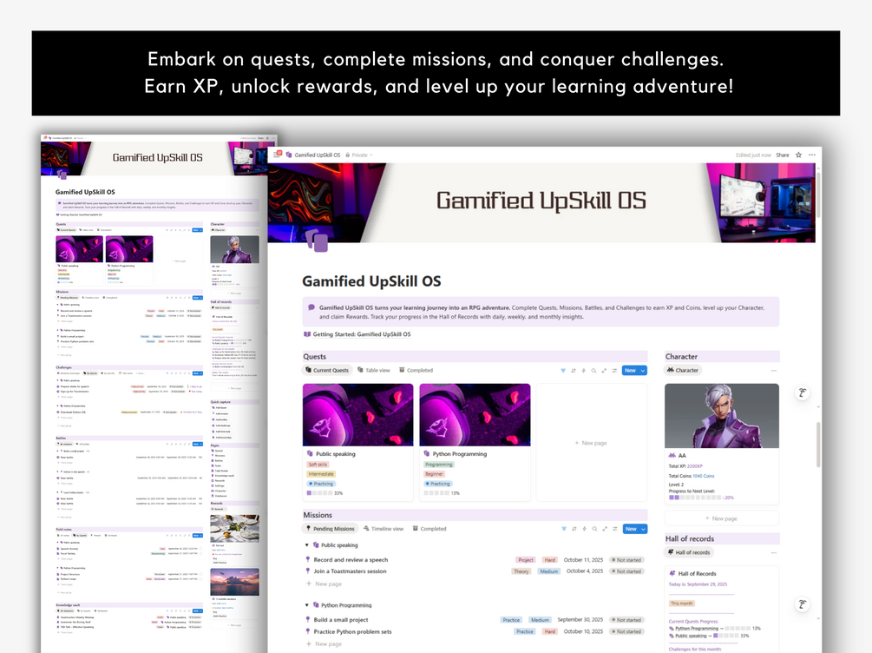Click pin icon beside Build a small project
Screen dimensions: 872x653
point(307,620)
